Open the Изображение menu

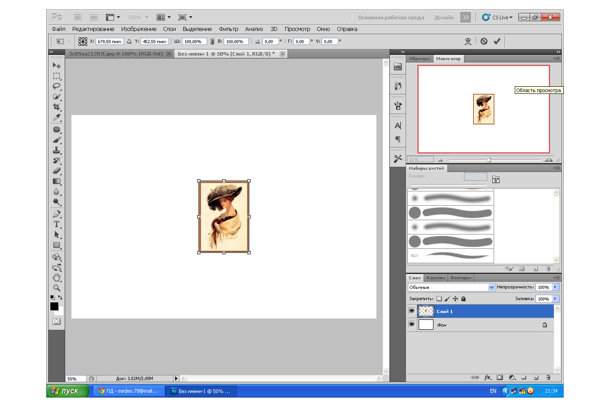click(x=139, y=29)
